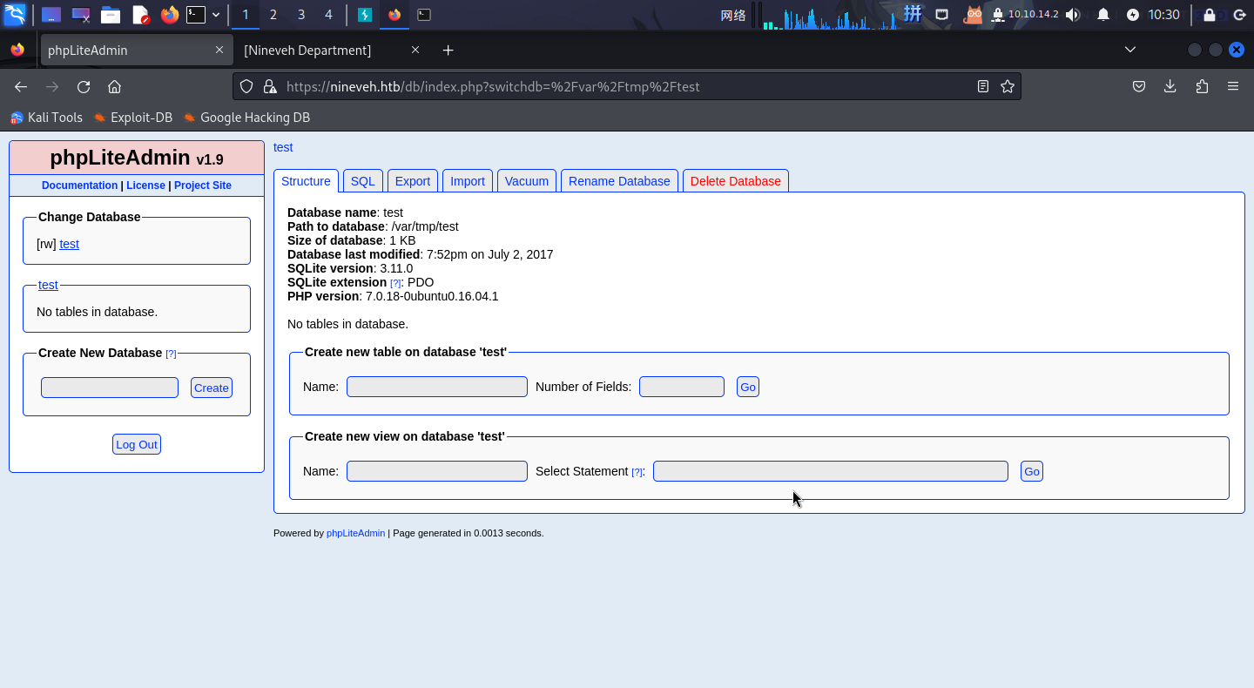Open the Kali applications menu
The height and width of the screenshot is (688, 1254).
click(x=15, y=14)
